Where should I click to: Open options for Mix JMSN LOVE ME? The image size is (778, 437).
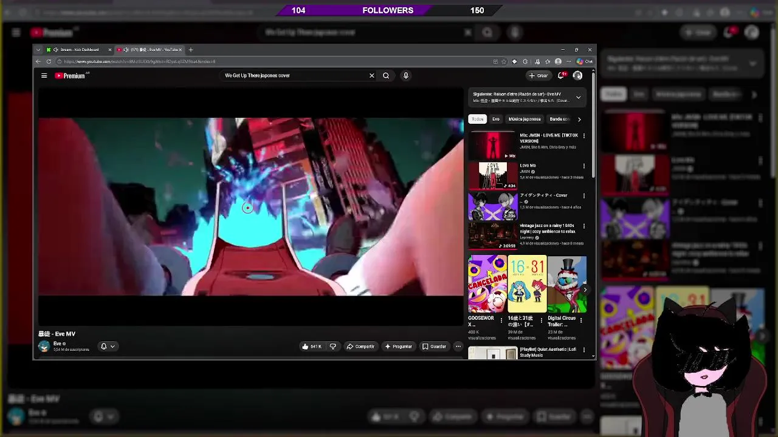click(x=584, y=135)
